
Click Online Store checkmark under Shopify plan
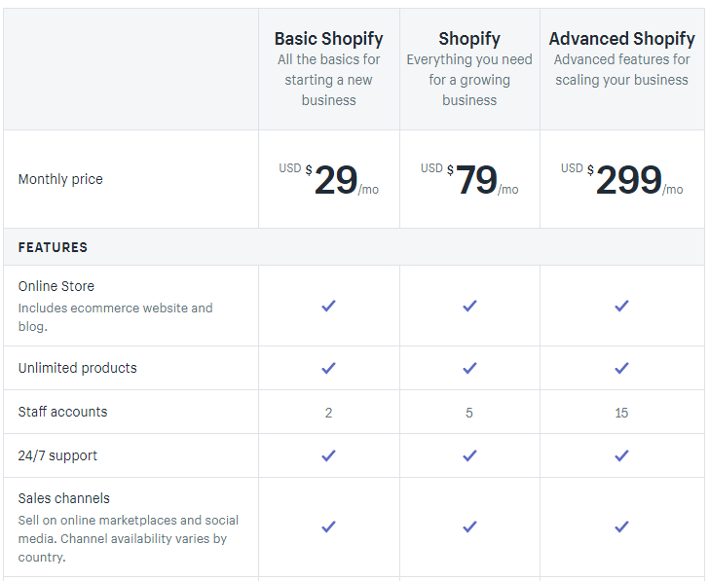pyautogui.click(x=469, y=306)
